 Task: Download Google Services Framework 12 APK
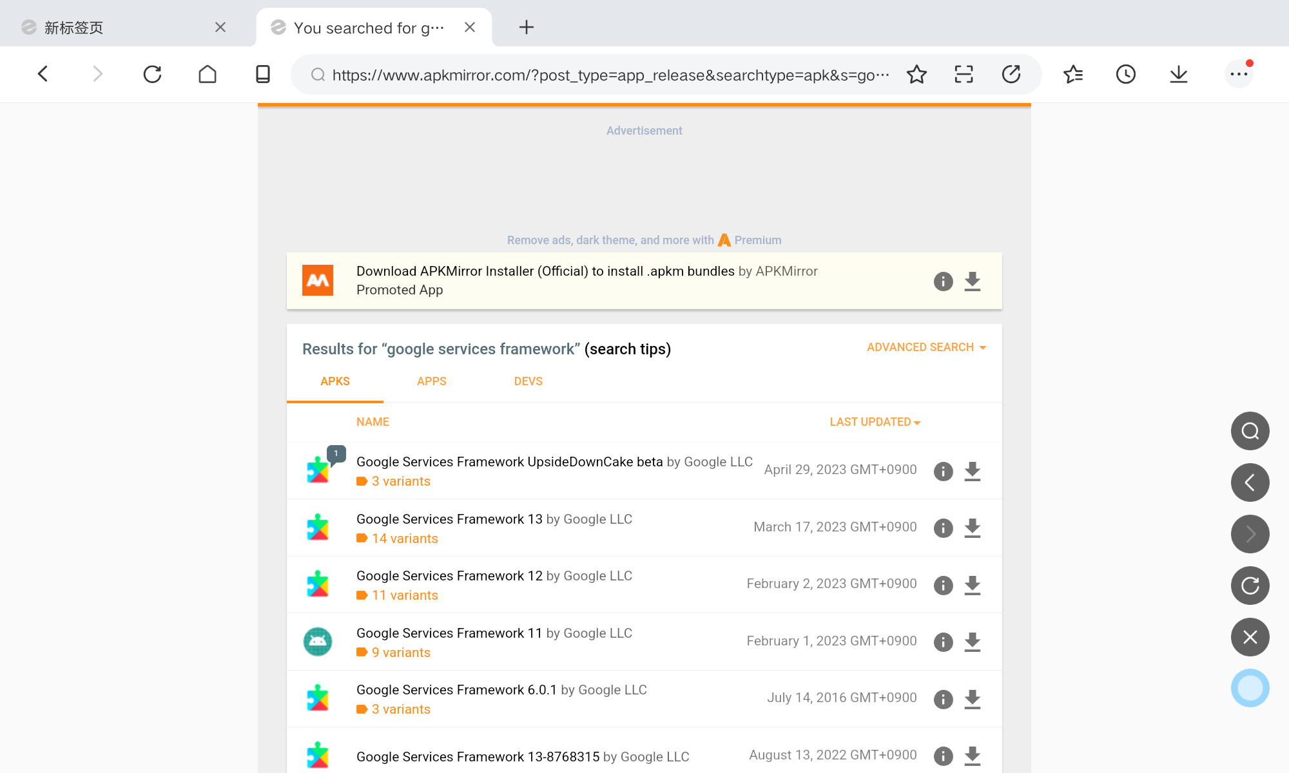point(972,585)
